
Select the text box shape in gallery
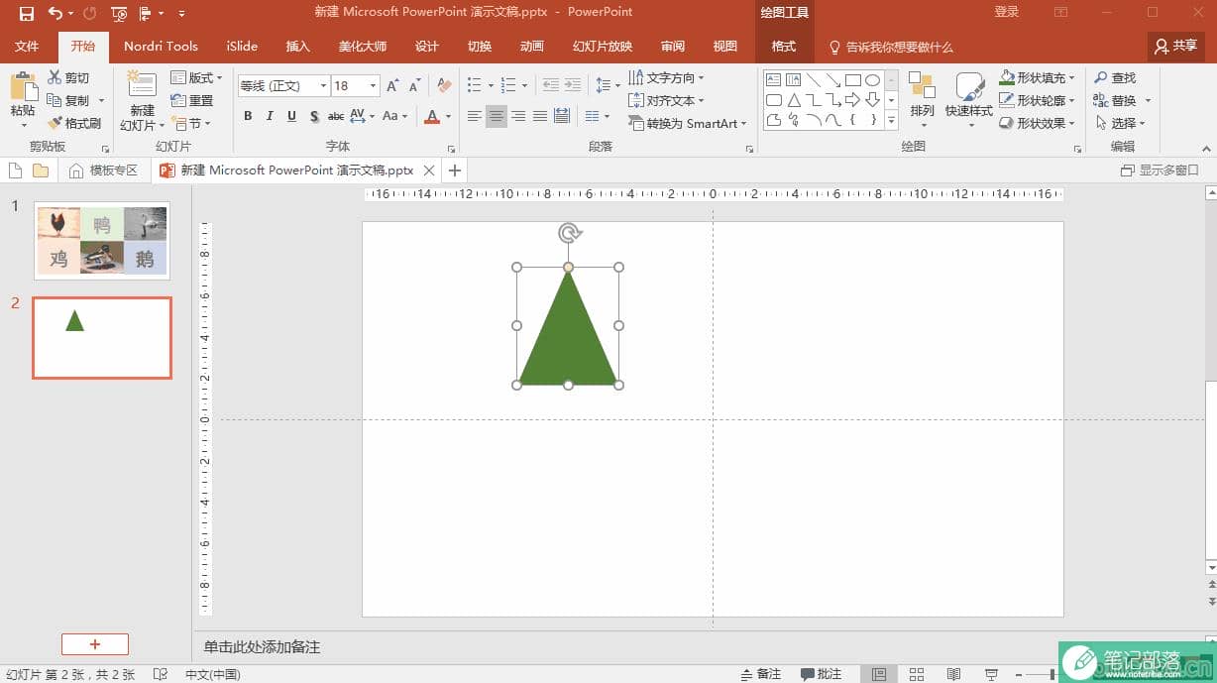[774, 79]
